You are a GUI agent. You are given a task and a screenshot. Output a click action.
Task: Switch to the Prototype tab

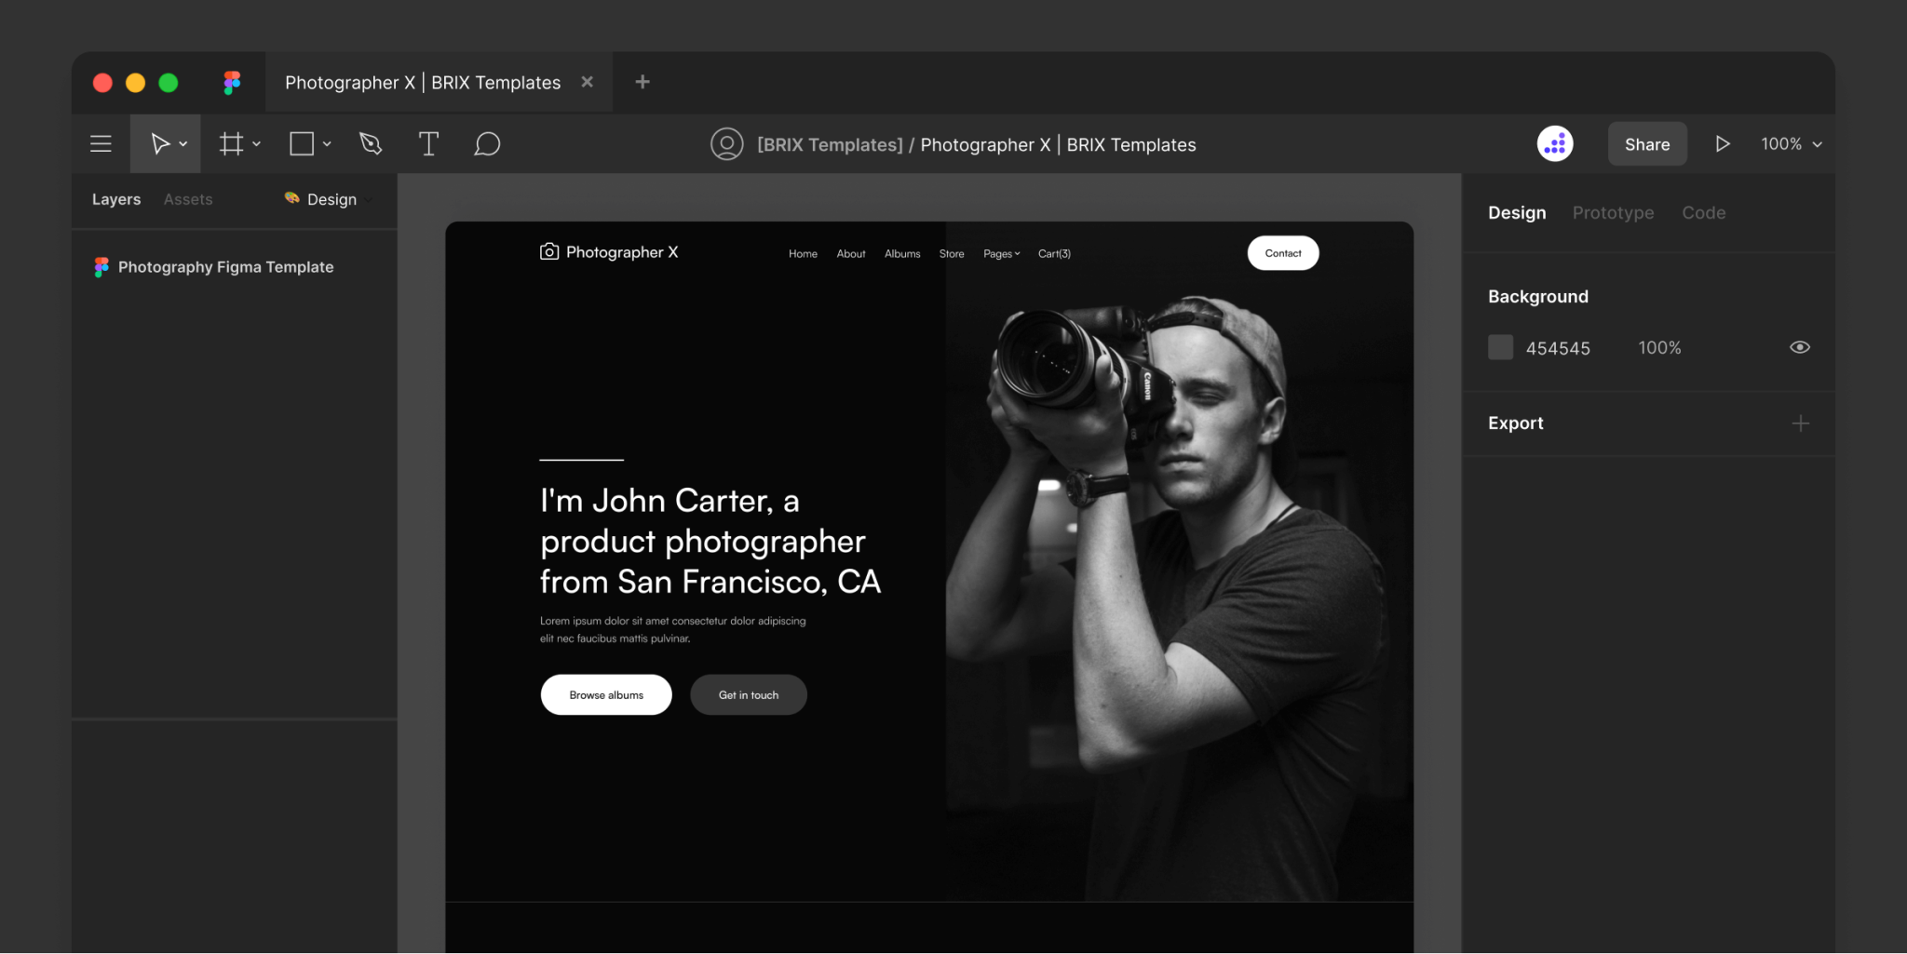click(x=1613, y=212)
